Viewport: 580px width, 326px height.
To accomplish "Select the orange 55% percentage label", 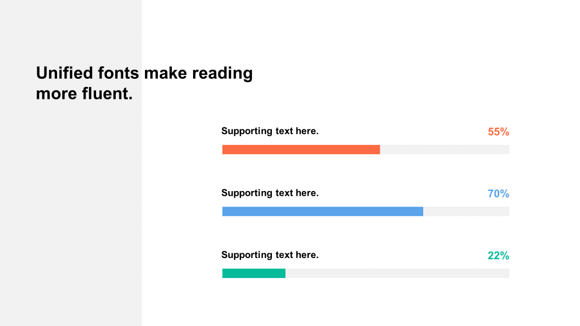I will 498,132.
